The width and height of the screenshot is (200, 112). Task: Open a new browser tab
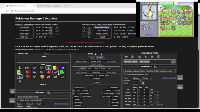[70, 6]
